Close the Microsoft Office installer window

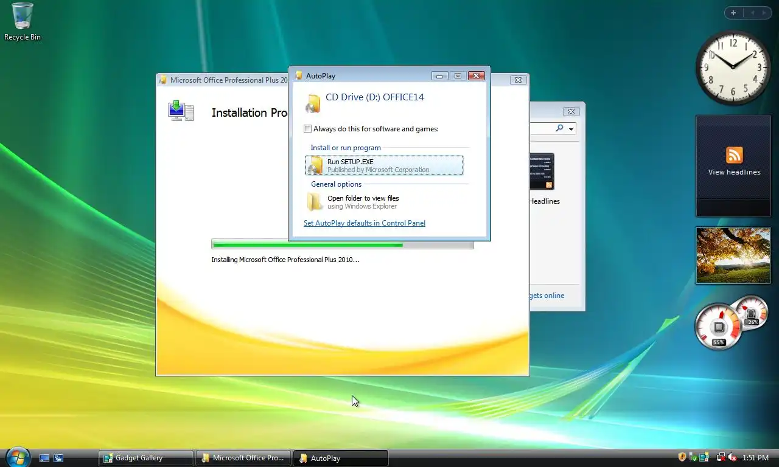click(518, 80)
